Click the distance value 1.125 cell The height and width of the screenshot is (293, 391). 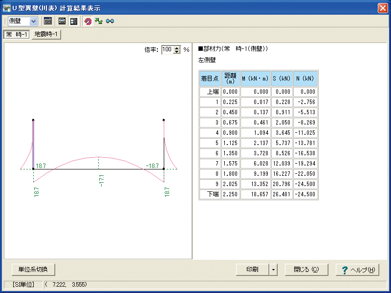tap(231, 143)
